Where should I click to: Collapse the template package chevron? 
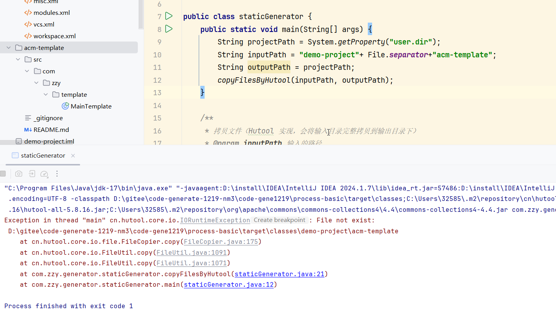click(46, 94)
